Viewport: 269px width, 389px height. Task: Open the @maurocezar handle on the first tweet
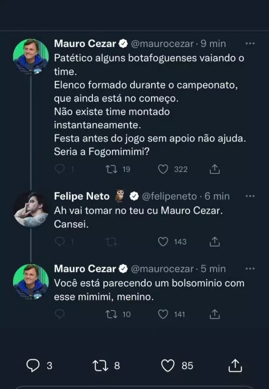click(162, 44)
